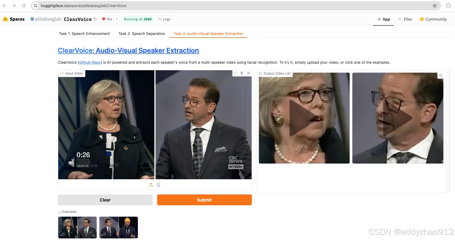
Task: Click the browser address bar URL
Action: [x=84, y=6]
